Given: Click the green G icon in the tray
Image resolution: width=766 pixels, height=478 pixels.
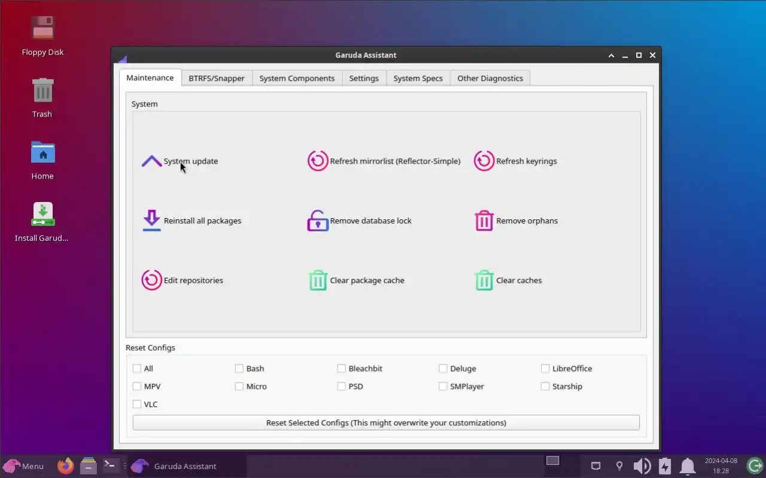Looking at the screenshot, I should pyautogui.click(x=754, y=466).
